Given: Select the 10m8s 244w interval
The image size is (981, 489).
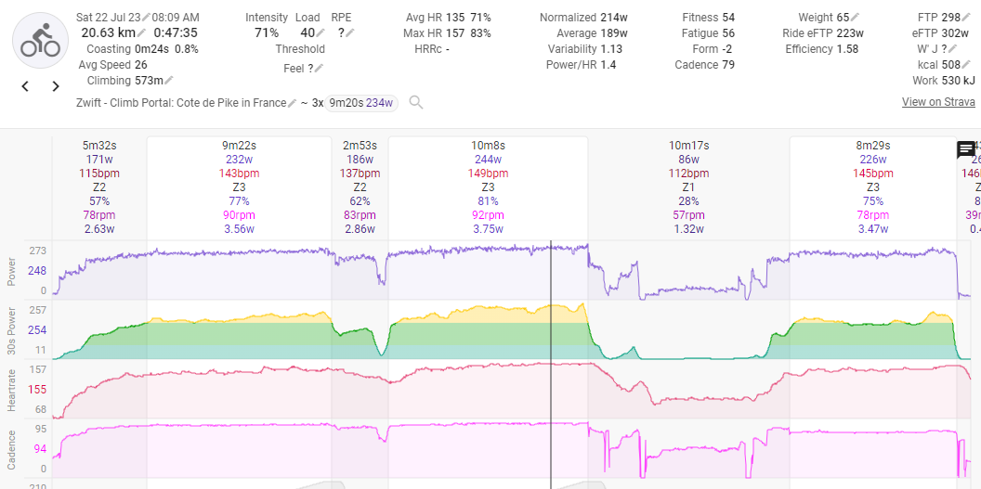Looking at the screenshot, I should coord(488,187).
